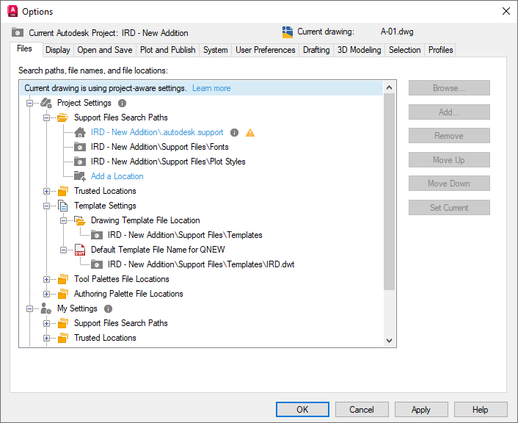
Task: Click info icon beside .autodesk.support path
Action: (234, 133)
